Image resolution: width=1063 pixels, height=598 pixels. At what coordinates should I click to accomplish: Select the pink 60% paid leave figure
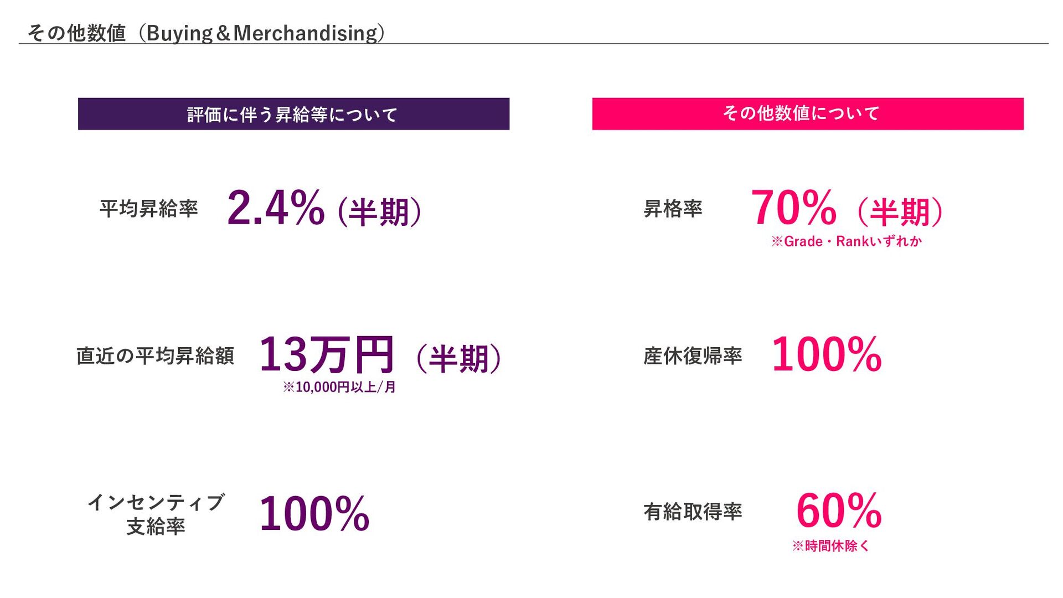click(839, 511)
